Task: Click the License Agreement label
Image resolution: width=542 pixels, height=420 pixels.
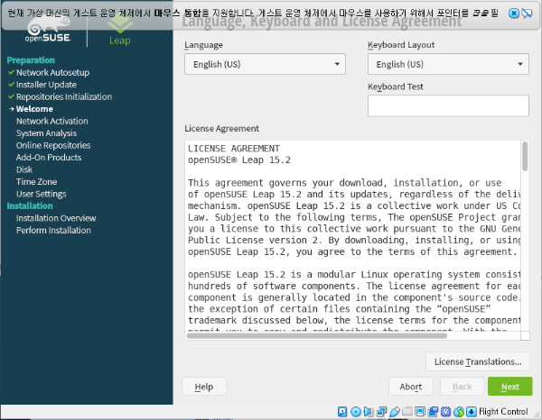Action: pos(221,128)
